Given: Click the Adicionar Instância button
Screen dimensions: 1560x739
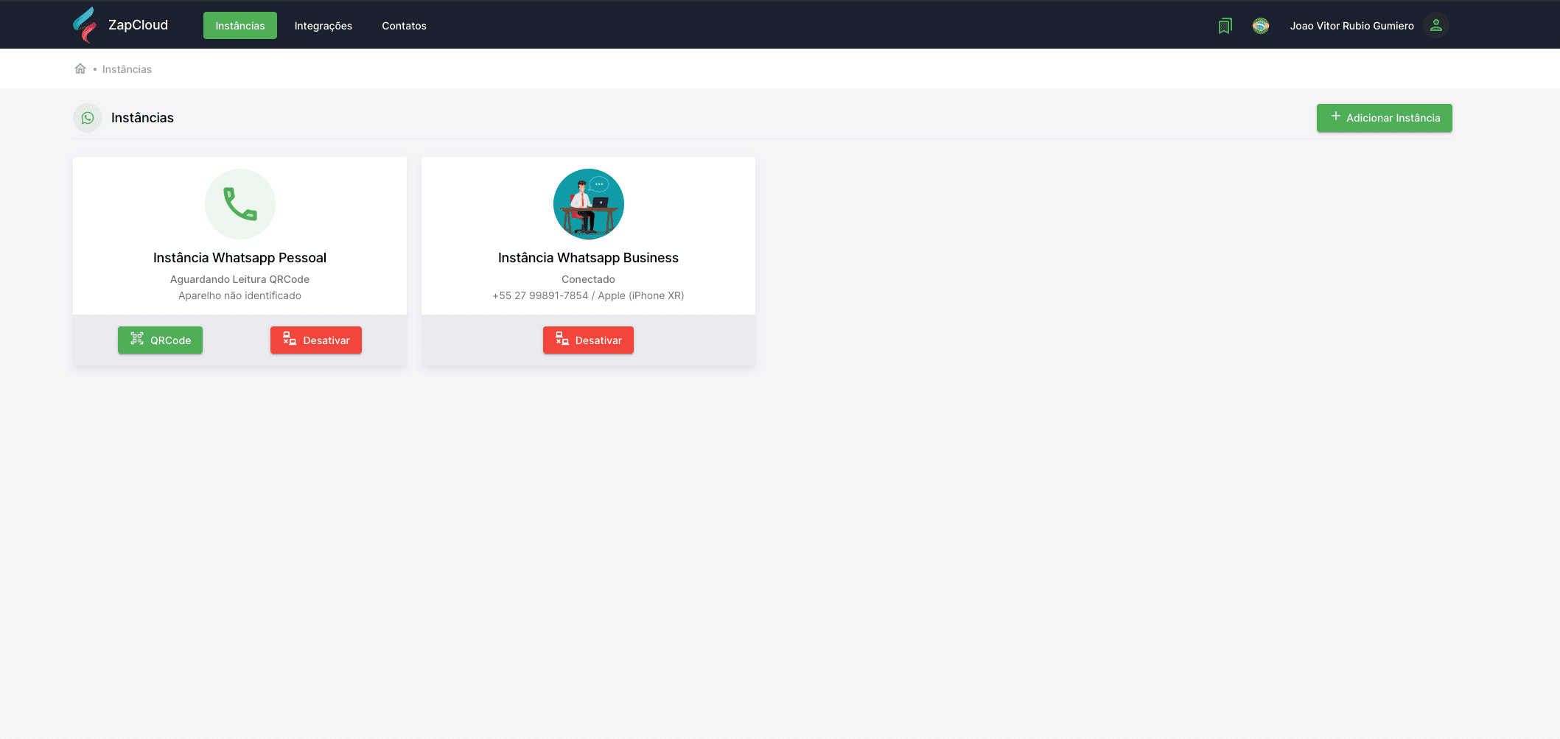Looking at the screenshot, I should tap(1385, 118).
